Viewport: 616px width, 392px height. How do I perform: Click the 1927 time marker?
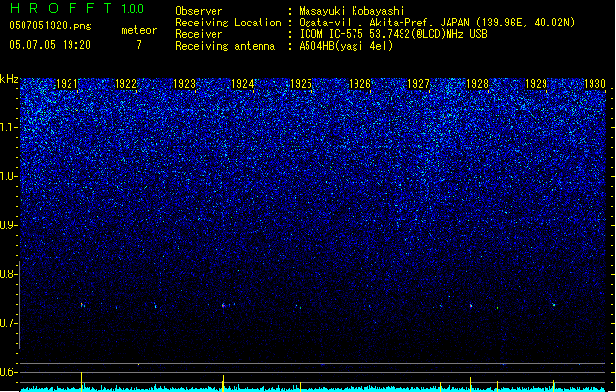point(418,84)
